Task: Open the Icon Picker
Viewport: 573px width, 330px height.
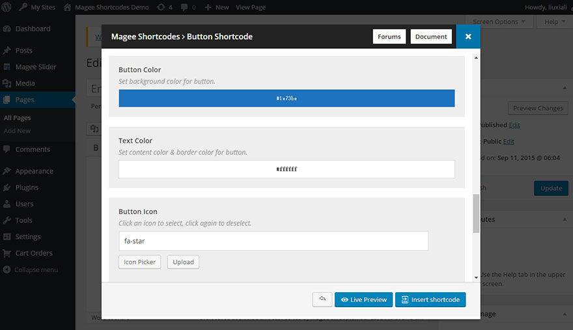Action: pos(139,262)
